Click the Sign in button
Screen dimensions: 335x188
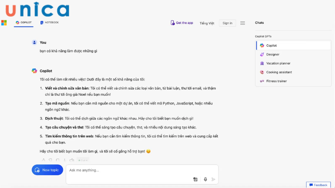pos(227,23)
